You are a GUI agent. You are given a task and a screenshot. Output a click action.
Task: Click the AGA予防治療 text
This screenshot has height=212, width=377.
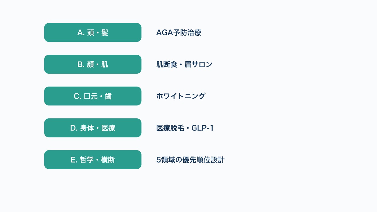point(179,33)
